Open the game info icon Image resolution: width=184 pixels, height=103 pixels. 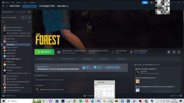click(x=174, y=52)
